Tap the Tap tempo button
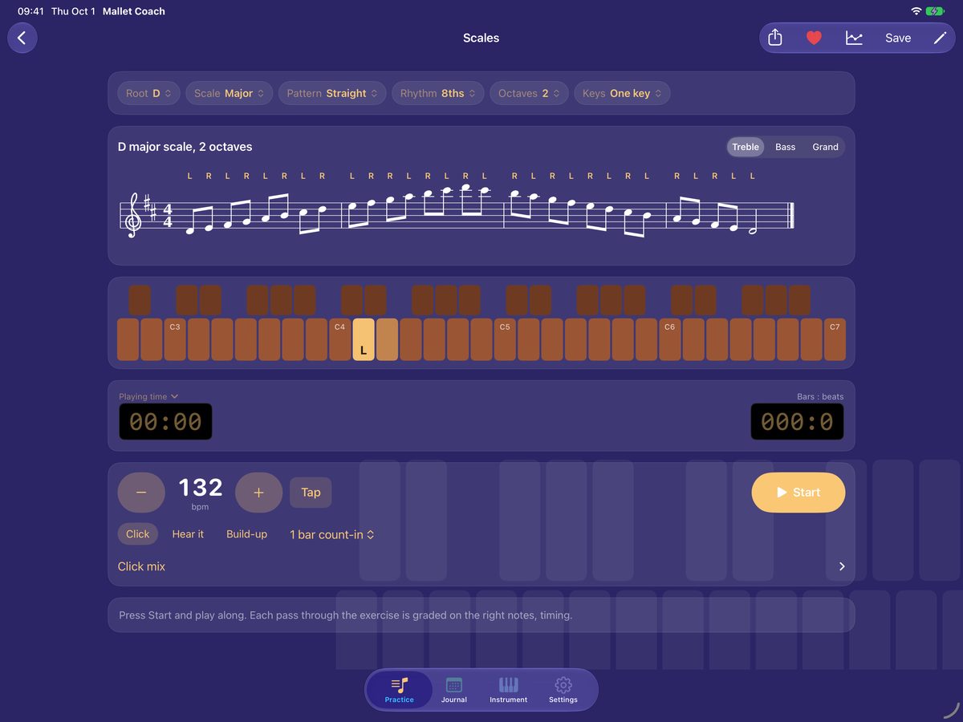Screen dimensions: 963x722 [311, 493]
